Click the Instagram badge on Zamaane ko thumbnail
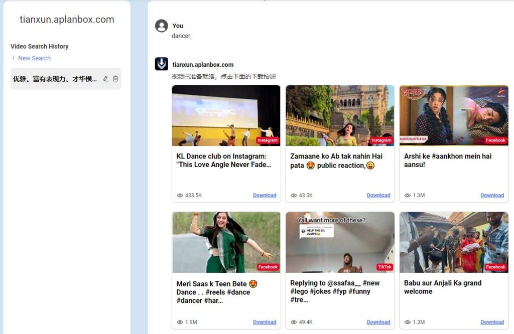514x334 pixels. (x=381, y=140)
